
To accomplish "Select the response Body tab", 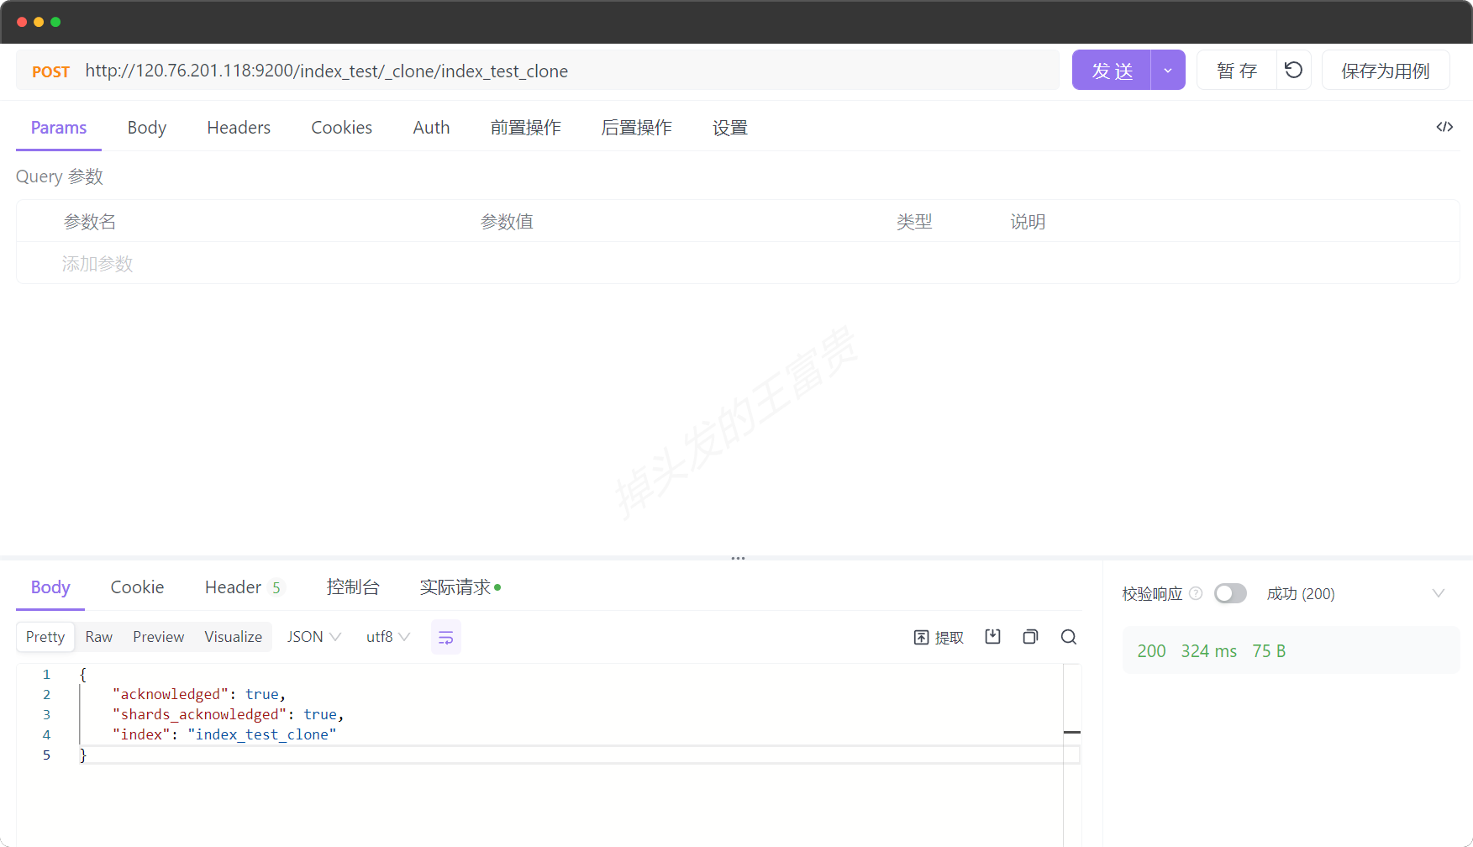I will (x=50, y=587).
